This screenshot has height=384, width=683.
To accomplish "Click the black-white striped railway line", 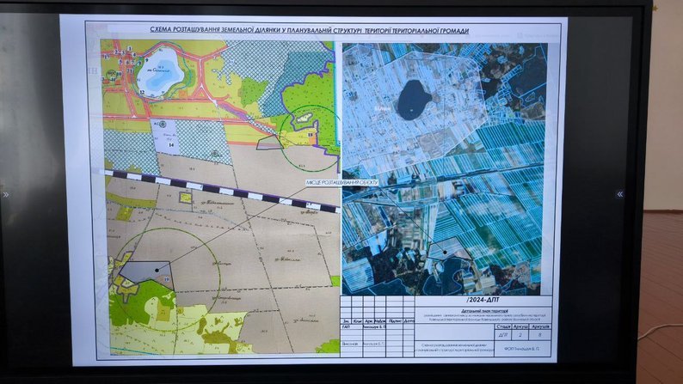I will coord(215,188).
